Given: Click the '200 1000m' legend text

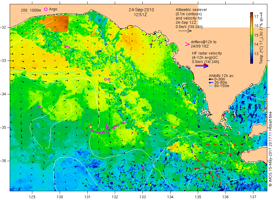Looking at the screenshot, I should click(x=31, y=10).
